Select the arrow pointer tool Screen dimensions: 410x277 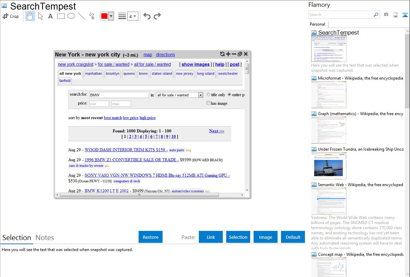click(x=40, y=16)
